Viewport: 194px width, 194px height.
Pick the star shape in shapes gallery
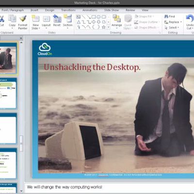click(x=104, y=27)
